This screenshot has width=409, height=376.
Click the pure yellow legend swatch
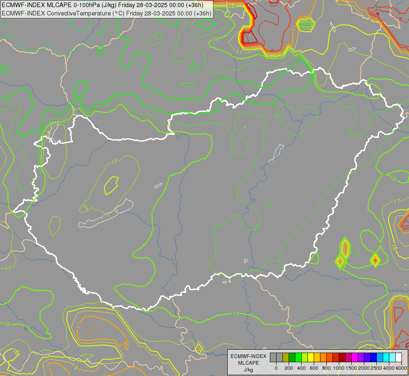point(311,357)
